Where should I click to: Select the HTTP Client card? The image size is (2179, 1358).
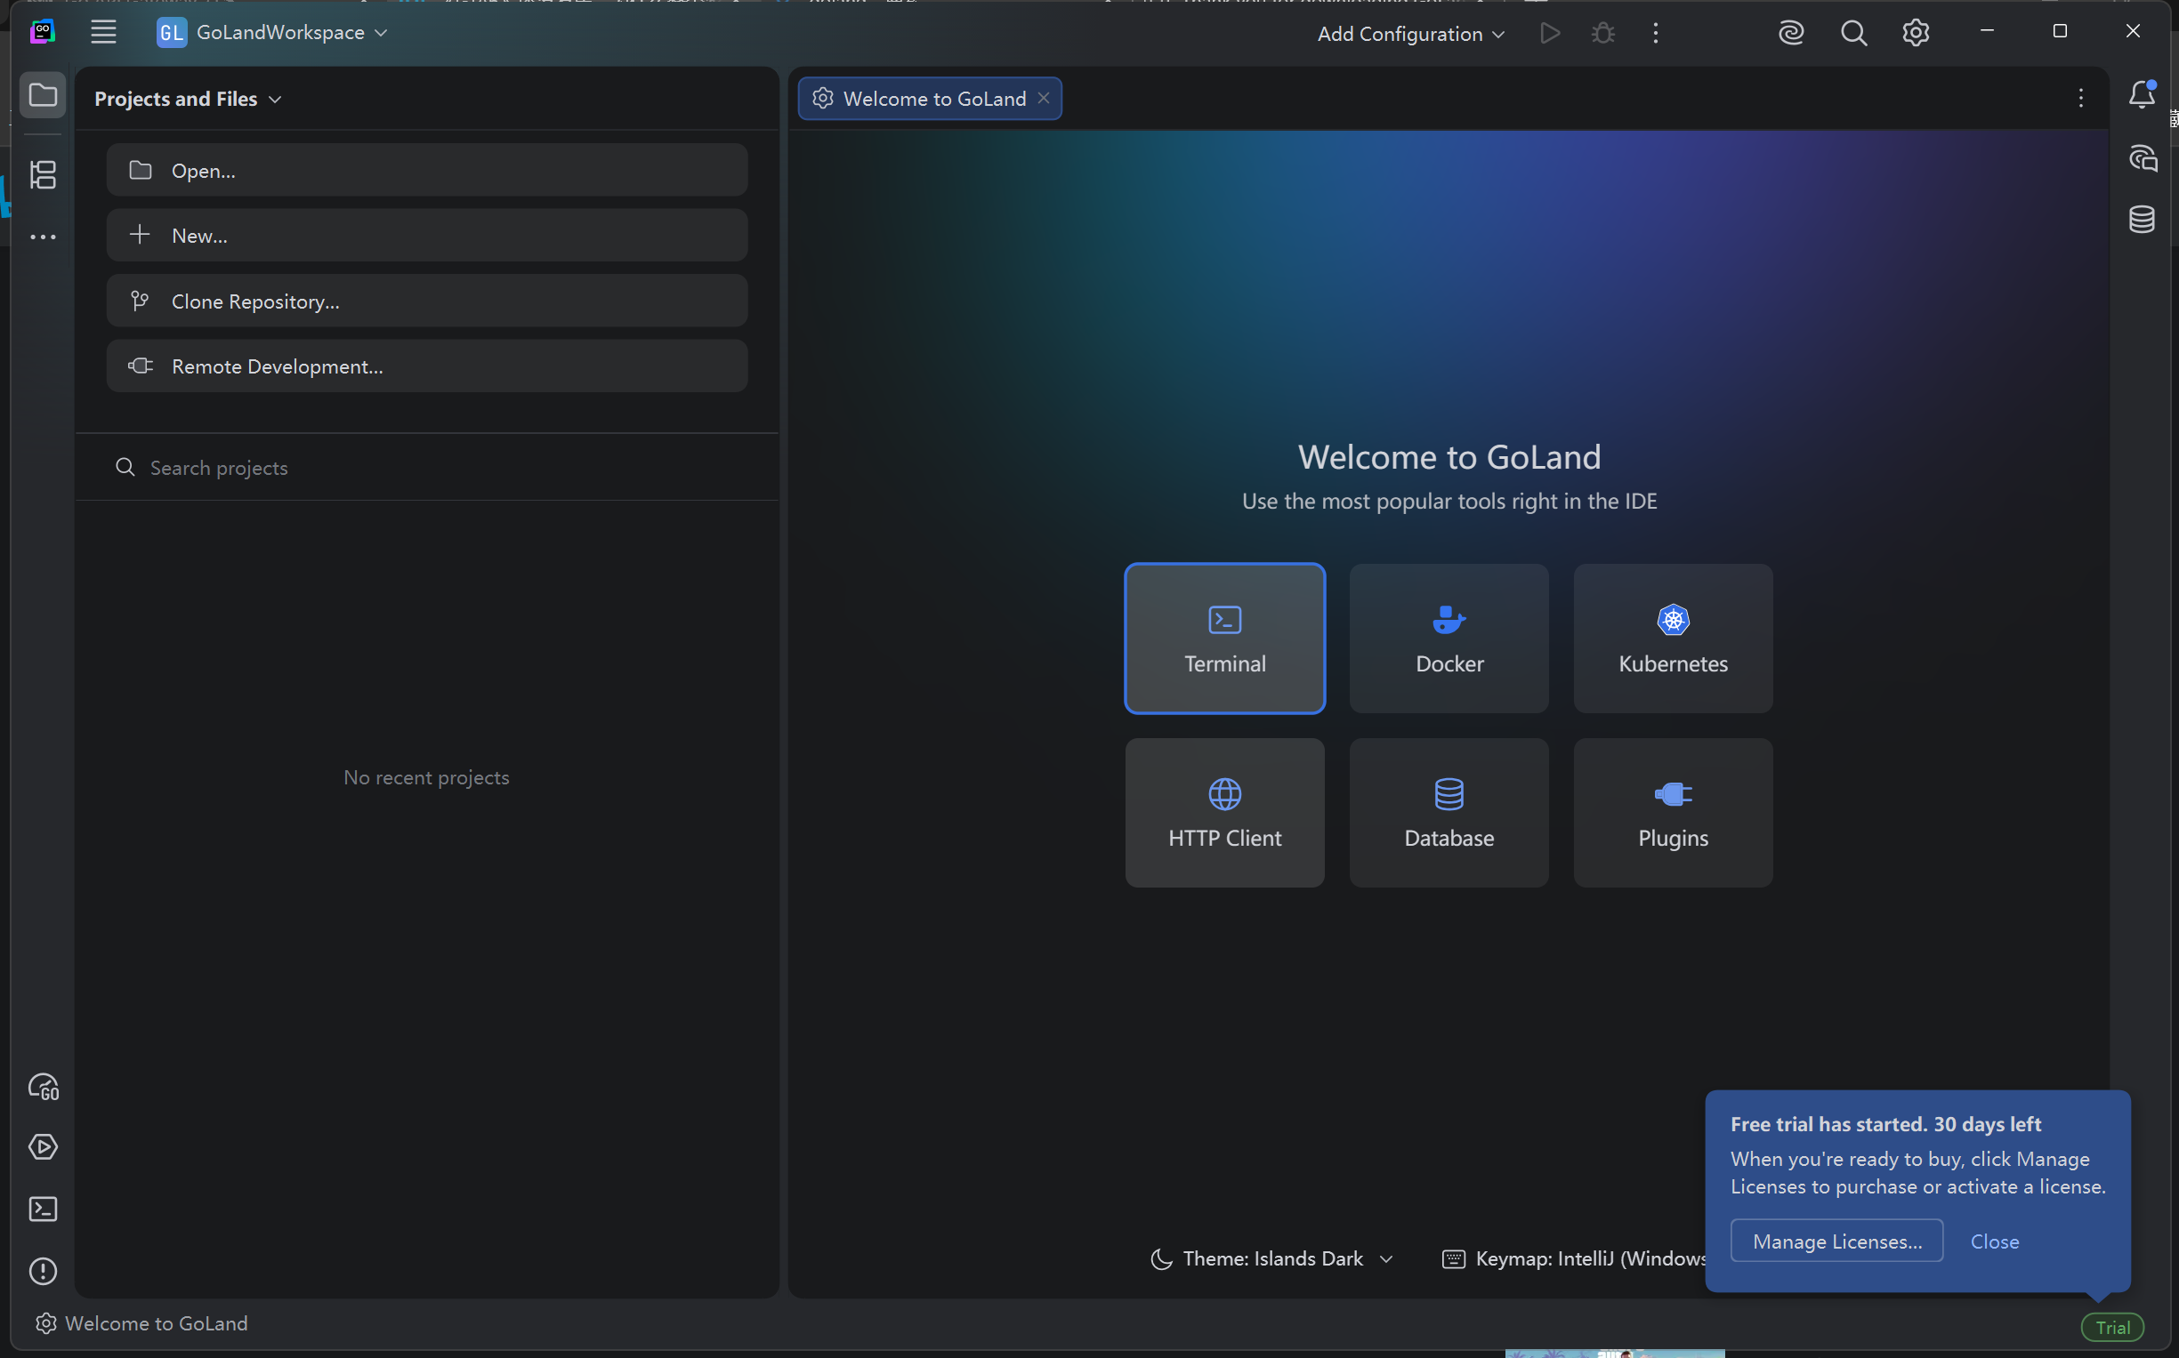click(1224, 813)
